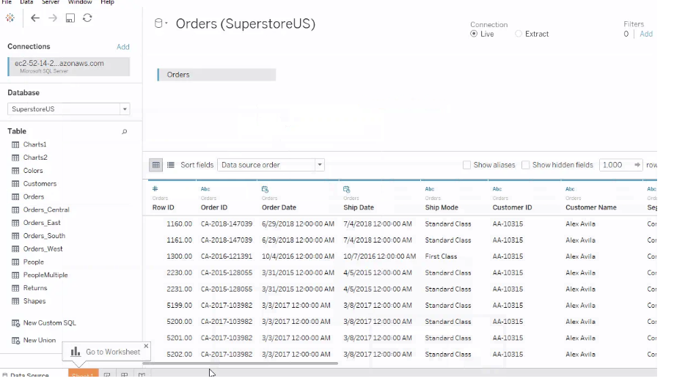Click the Orders table pill on canvas

[216, 75]
